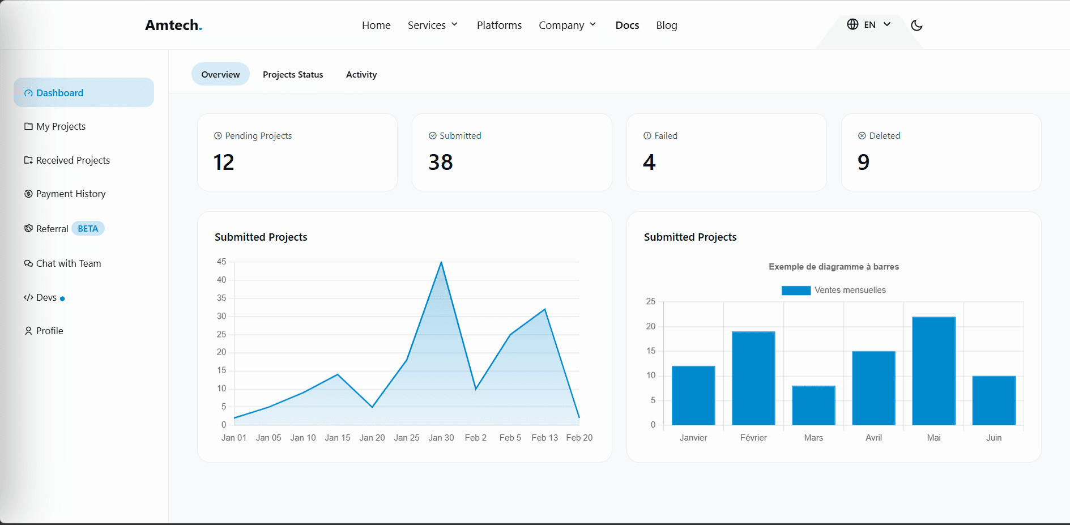Go to the Home nav link
The width and height of the screenshot is (1070, 525).
click(376, 25)
